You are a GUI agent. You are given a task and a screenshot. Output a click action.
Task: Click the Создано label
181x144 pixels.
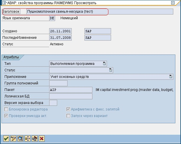10,31
